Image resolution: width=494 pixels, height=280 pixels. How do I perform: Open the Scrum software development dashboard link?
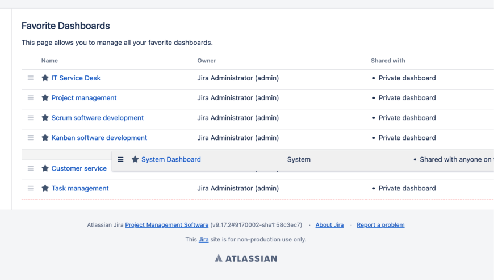tap(98, 118)
